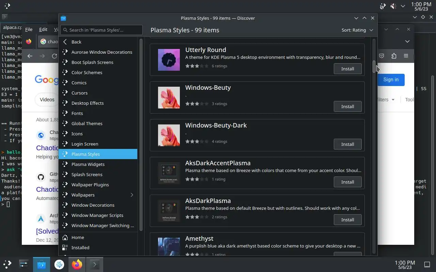Open the AksDarkPlasma thumbnail
The width and height of the screenshot is (436, 272).
coord(169,211)
